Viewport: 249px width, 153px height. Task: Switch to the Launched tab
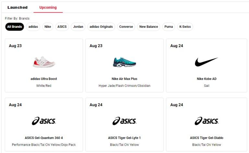point(18,7)
